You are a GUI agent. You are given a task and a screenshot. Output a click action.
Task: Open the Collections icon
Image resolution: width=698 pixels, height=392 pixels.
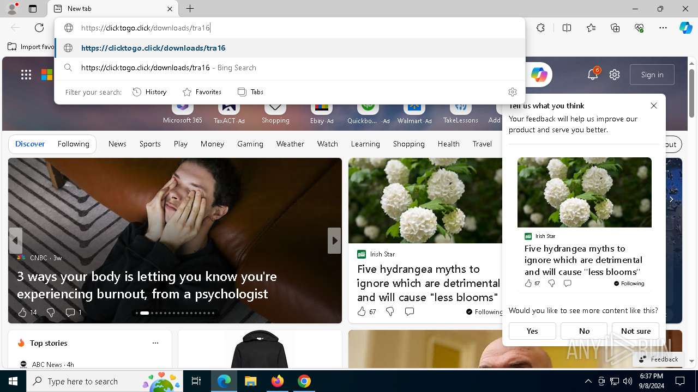[x=615, y=28]
